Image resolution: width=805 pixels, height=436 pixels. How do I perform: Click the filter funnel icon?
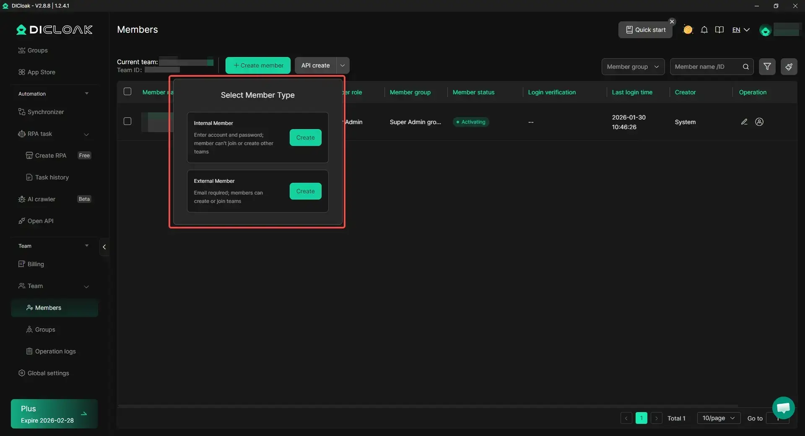(x=767, y=67)
